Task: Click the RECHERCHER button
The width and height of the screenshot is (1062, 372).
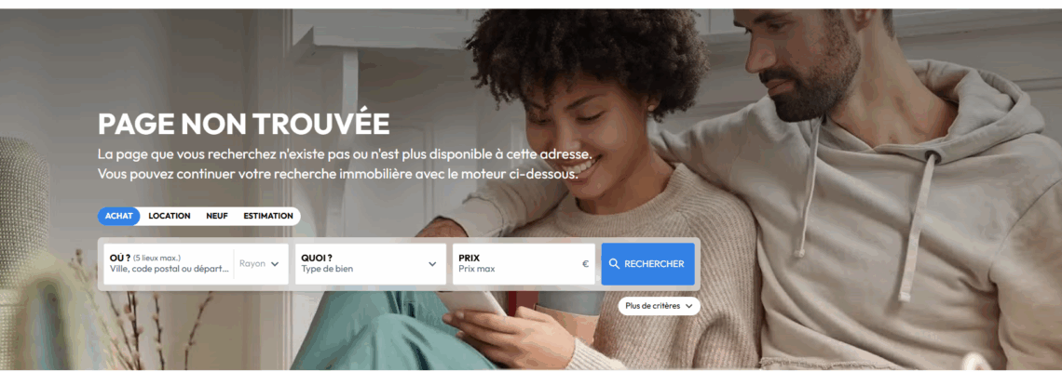Action: [647, 264]
